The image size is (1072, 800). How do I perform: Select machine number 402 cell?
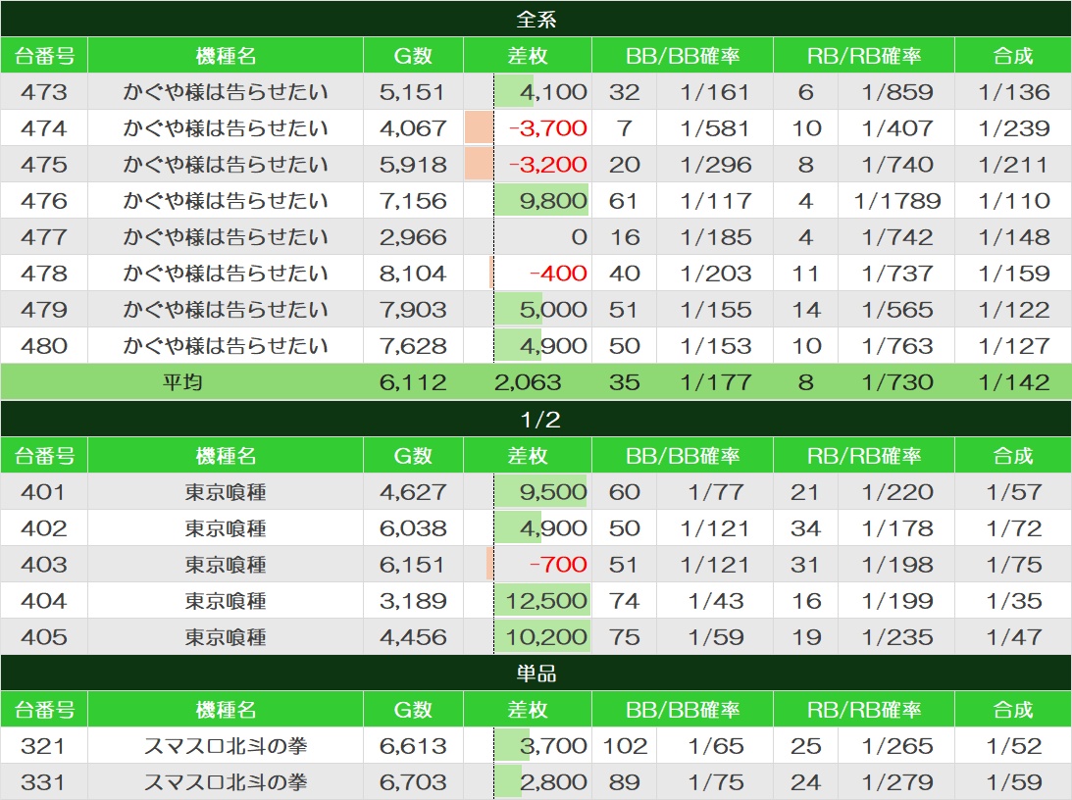(44, 527)
